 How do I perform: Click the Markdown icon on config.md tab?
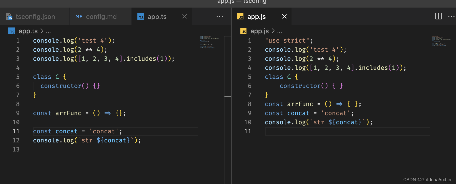79,16
